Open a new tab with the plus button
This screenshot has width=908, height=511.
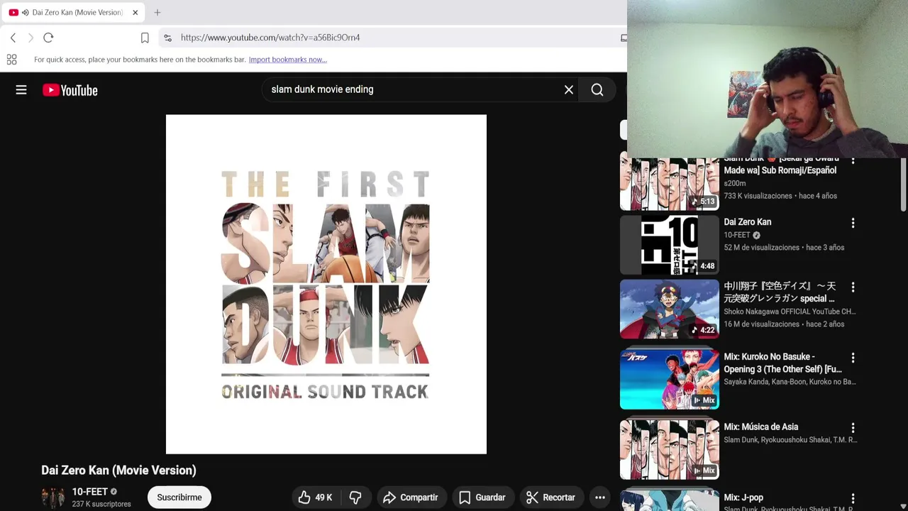[x=157, y=12]
